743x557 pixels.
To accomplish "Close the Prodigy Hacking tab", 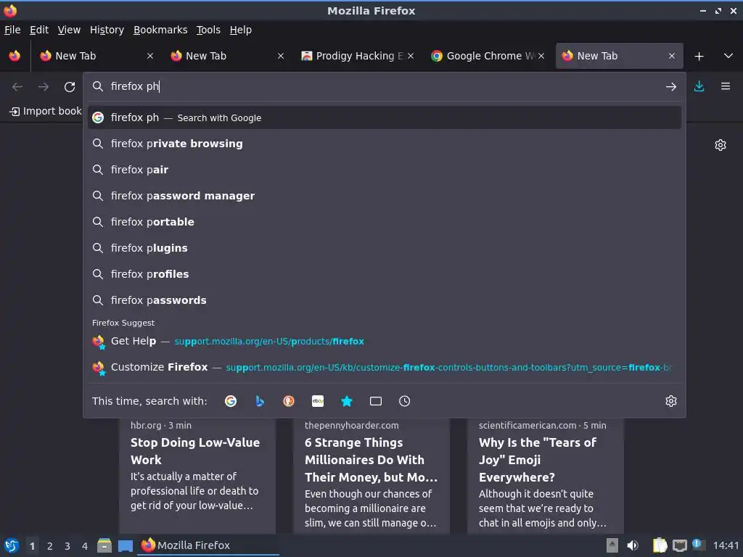I will click(411, 56).
